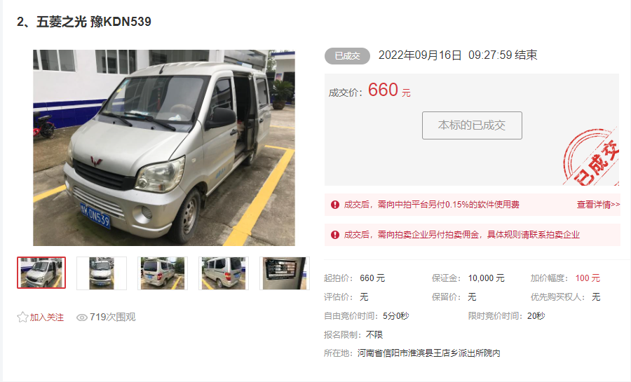This screenshot has height=382, width=631.
Task: Click the main van photo
Action: [x=164, y=148]
